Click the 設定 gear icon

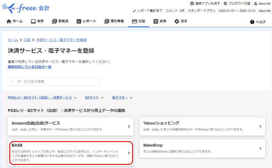[176, 21]
